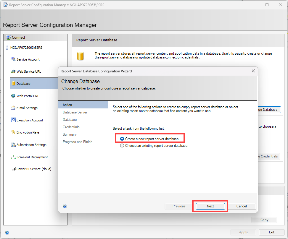This screenshot has width=288, height=239.
Task: Open the Summary wizard step
Action: click(70, 134)
